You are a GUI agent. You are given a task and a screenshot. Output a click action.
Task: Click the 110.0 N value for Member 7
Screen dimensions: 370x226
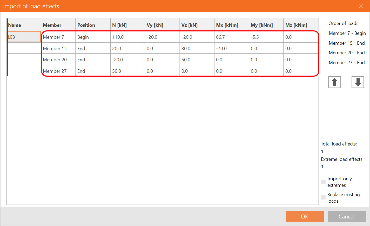coord(118,37)
